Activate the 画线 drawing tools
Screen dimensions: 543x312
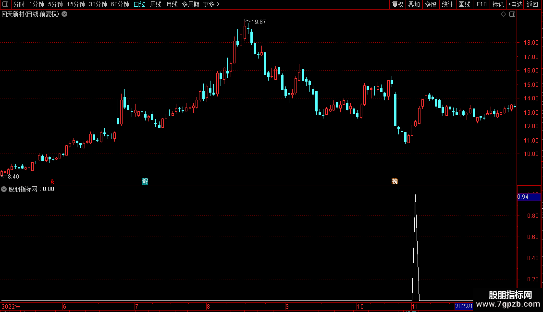(464, 4)
